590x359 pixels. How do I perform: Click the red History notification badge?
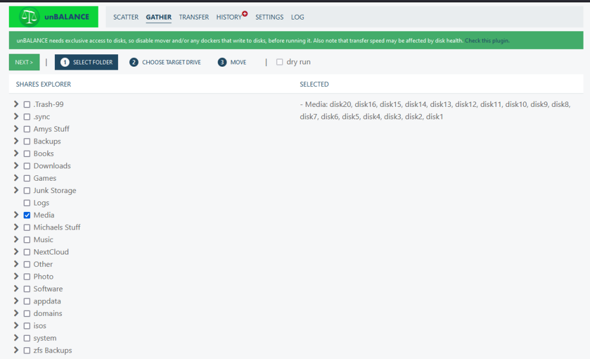coord(245,14)
